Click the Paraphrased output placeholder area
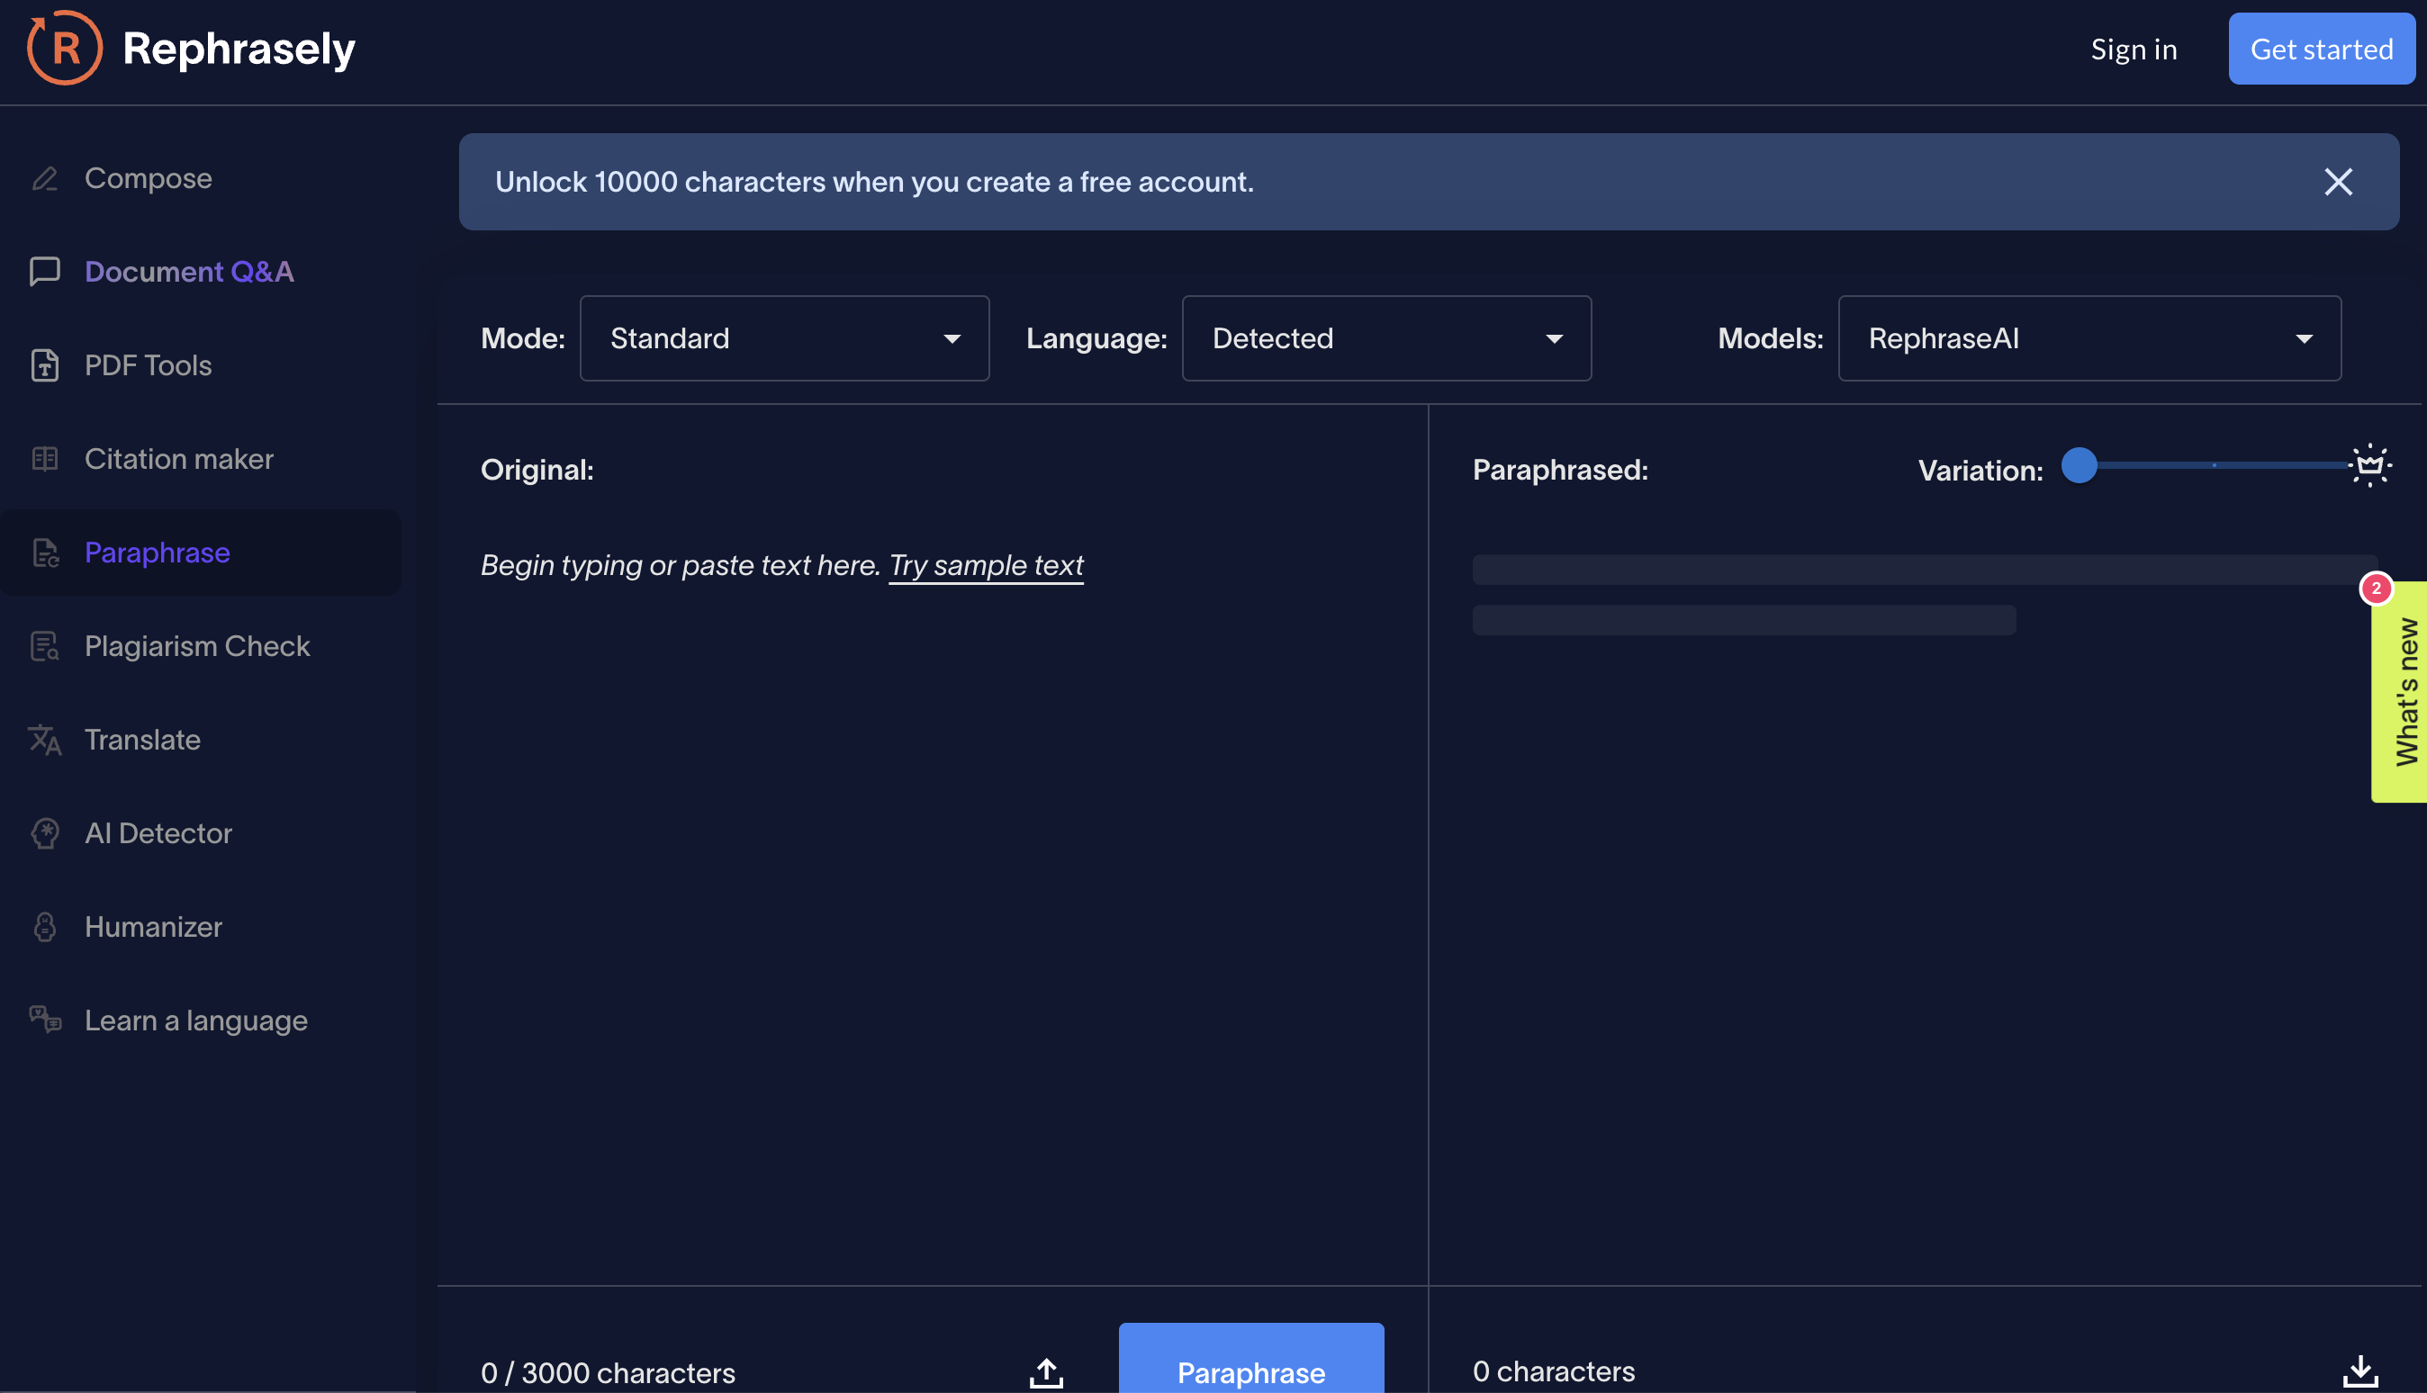This screenshot has width=2427, height=1393. click(1925, 595)
